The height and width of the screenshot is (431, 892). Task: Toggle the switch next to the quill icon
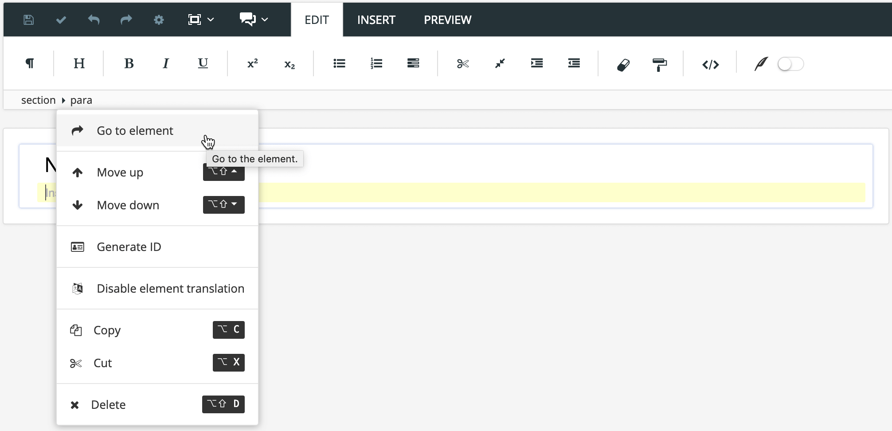pos(790,64)
